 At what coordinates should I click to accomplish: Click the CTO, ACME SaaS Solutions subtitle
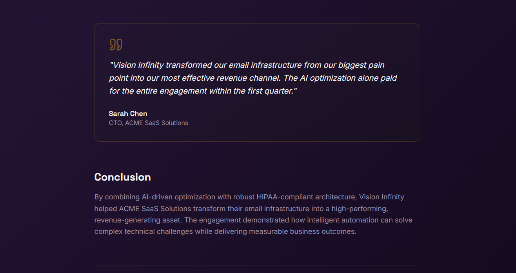point(149,123)
